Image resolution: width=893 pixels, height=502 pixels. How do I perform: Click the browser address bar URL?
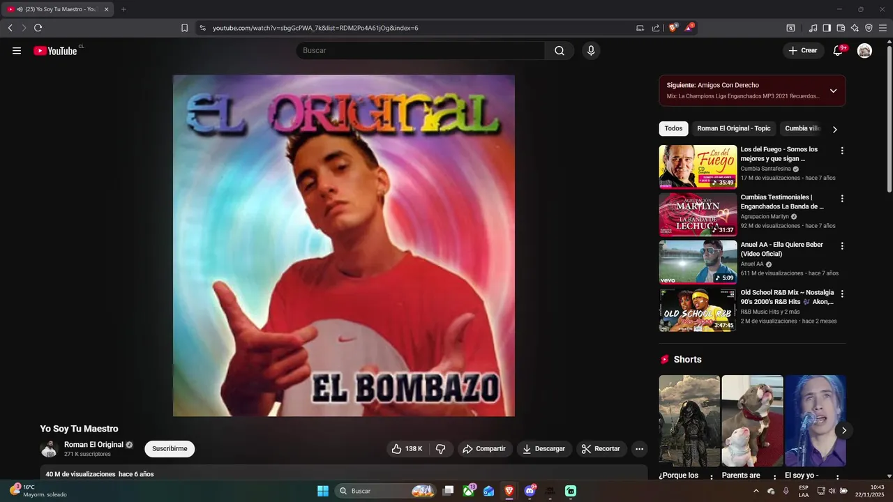tap(315, 28)
